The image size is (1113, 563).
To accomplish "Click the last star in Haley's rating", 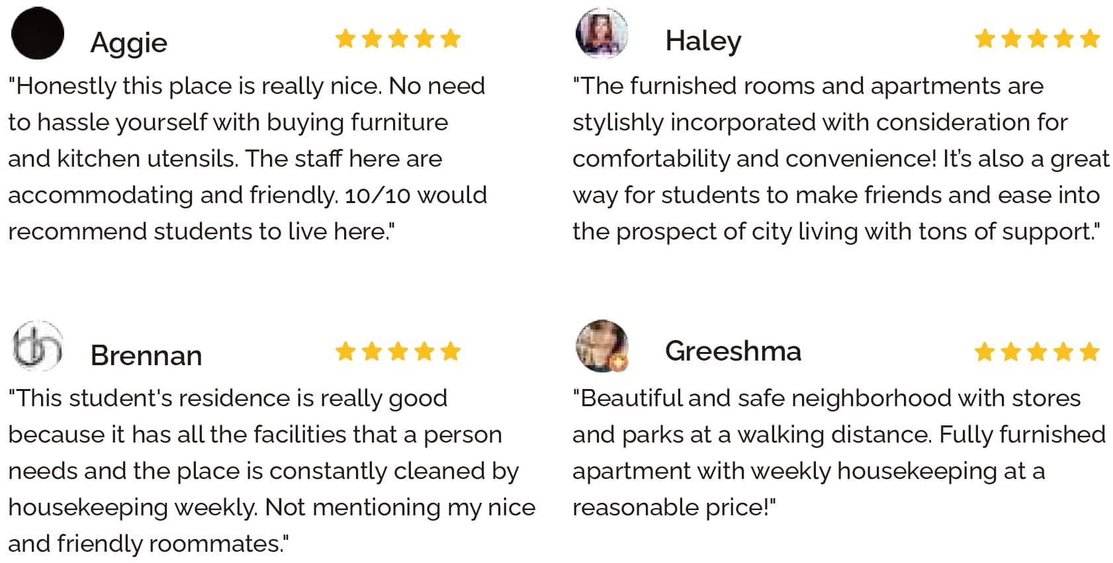I will 1089,38.
